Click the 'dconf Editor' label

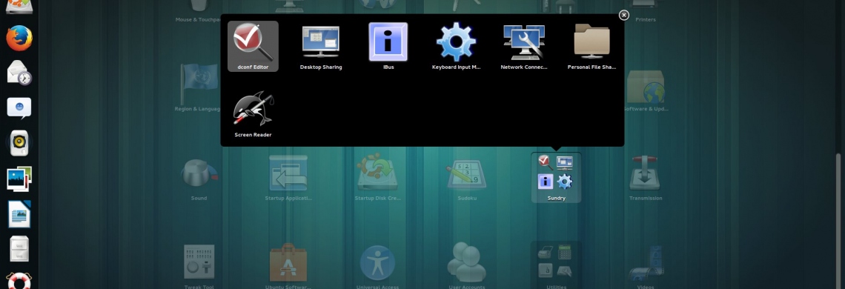pos(253,67)
